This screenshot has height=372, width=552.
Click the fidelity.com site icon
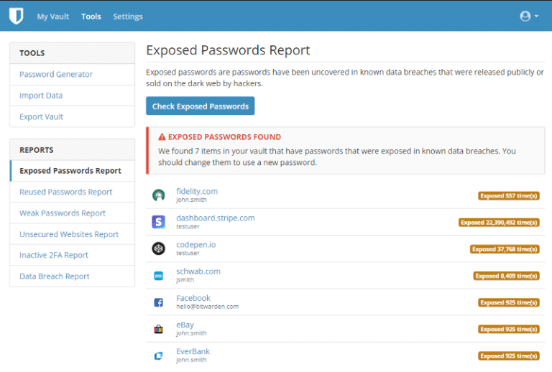[x=159, y=195]
